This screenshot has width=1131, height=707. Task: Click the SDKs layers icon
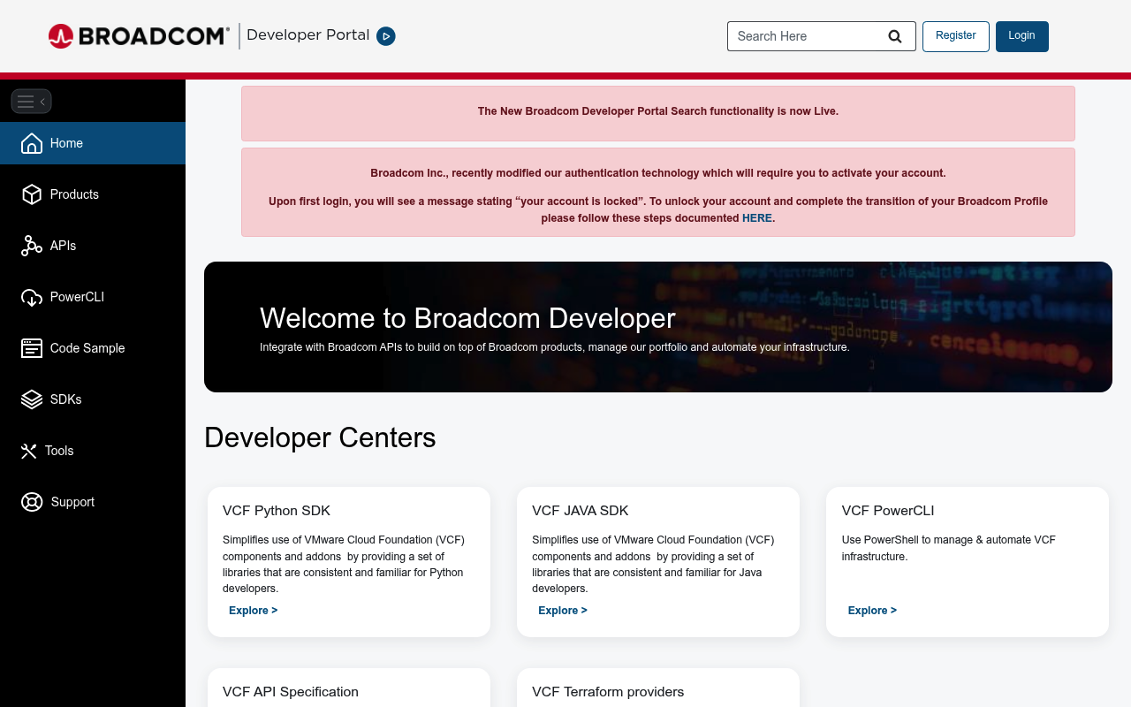[x=32, y=399]
